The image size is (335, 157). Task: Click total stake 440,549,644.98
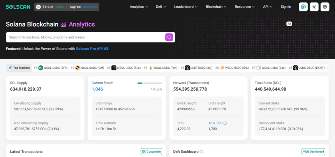point(270,89)
